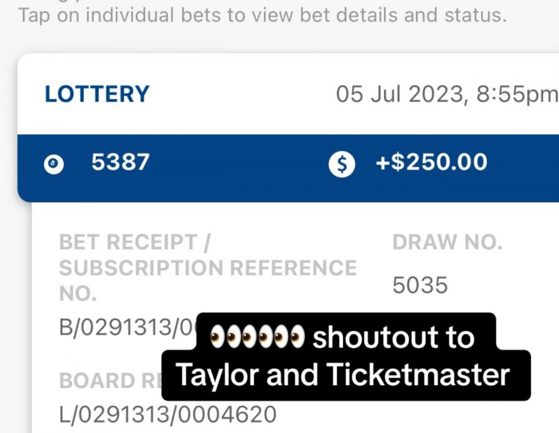Tap the 'Taylor and Ticketmaster' caption
The image size is (559, 433).
tap(343, 375)
